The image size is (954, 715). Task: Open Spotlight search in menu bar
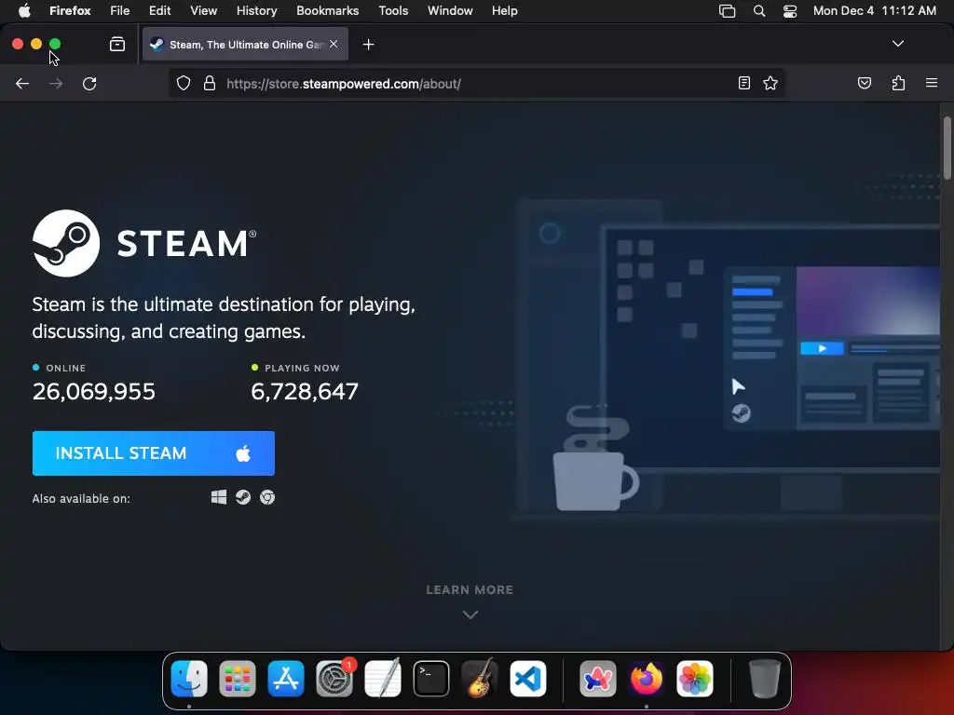758,10
